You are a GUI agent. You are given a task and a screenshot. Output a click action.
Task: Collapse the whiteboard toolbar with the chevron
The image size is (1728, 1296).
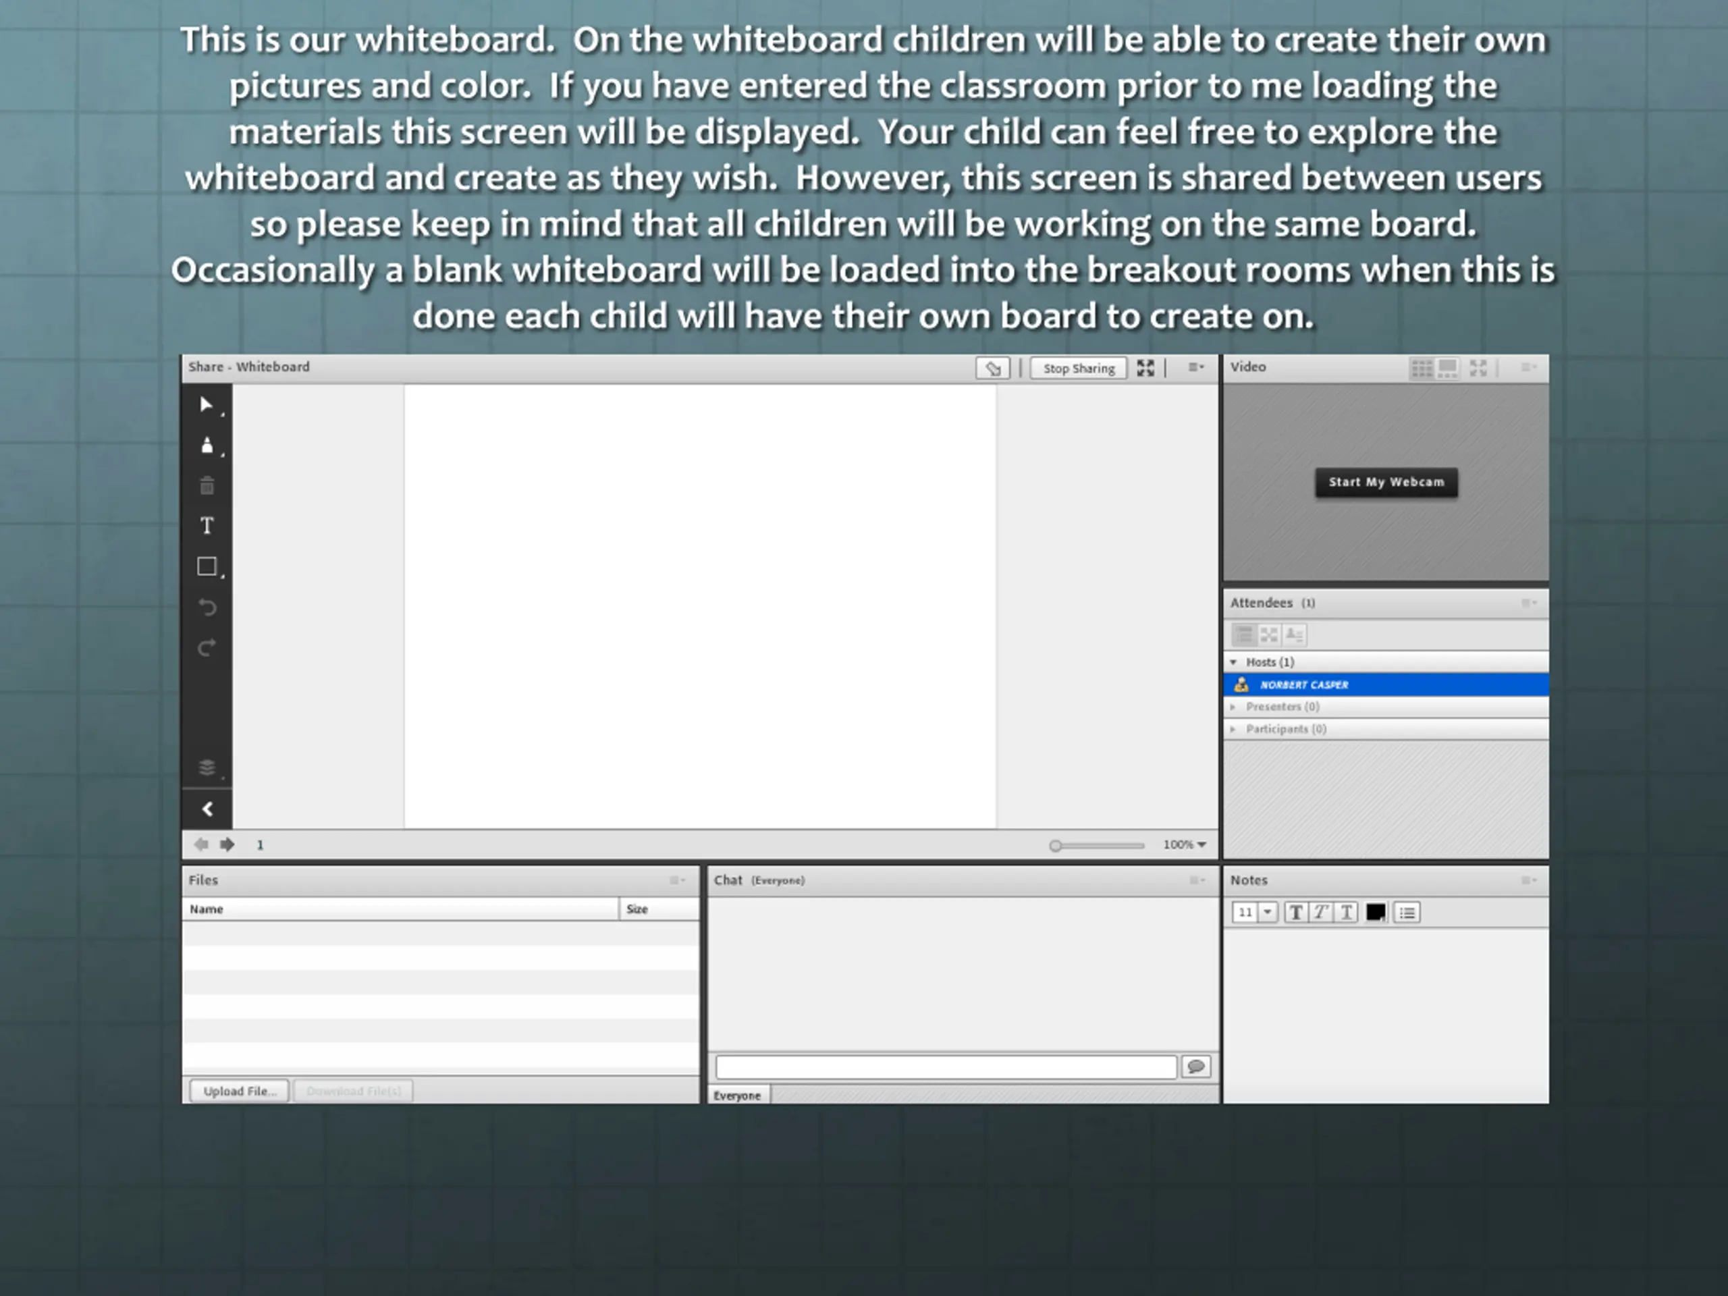(207, 809)
